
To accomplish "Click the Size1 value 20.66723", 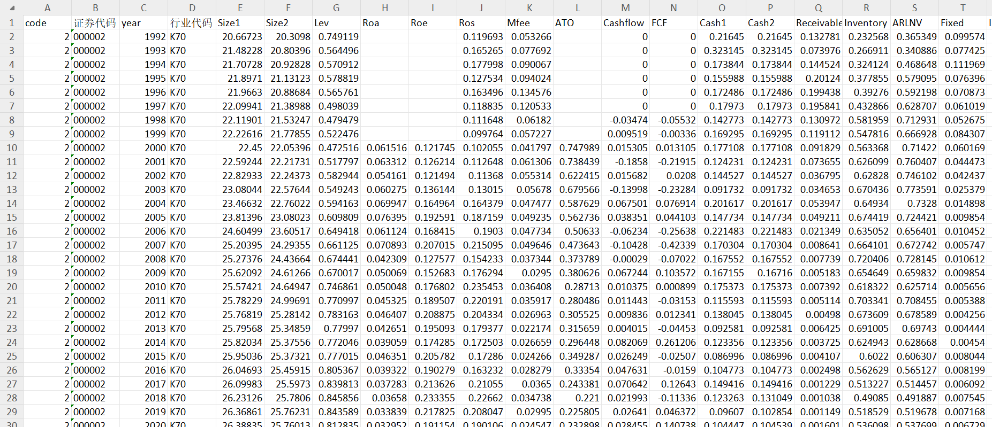I will pyautogui.click(x=240, y=37).
